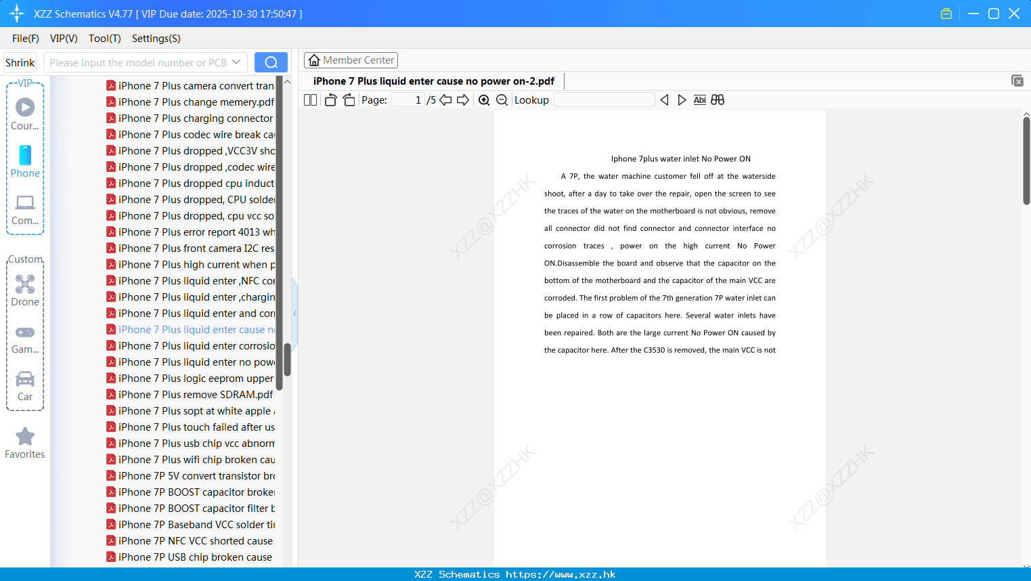Find next lookup match triangle

click(x=682, y=100)
